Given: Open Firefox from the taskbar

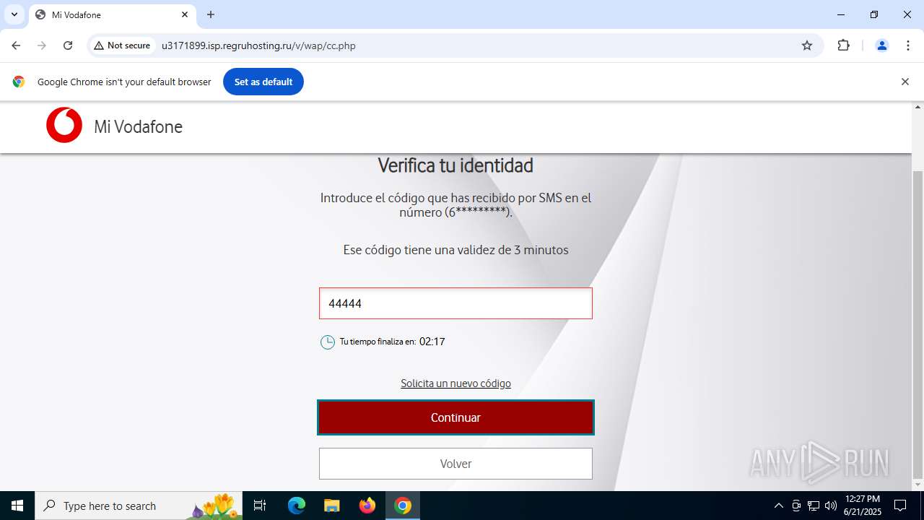Looking at the screenshot, I should [x=367, y=506].
